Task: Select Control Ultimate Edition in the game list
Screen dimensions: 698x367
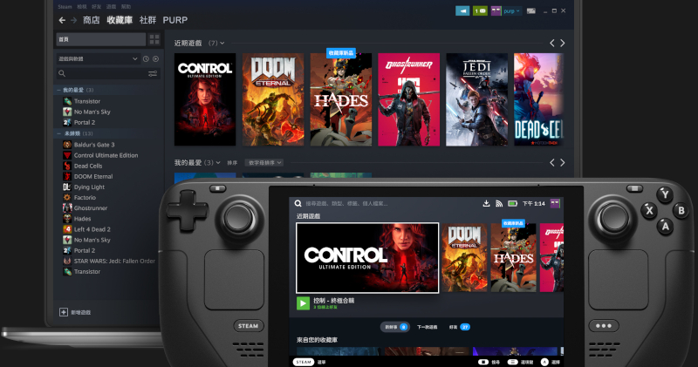Action: click(x=106, y=155)
